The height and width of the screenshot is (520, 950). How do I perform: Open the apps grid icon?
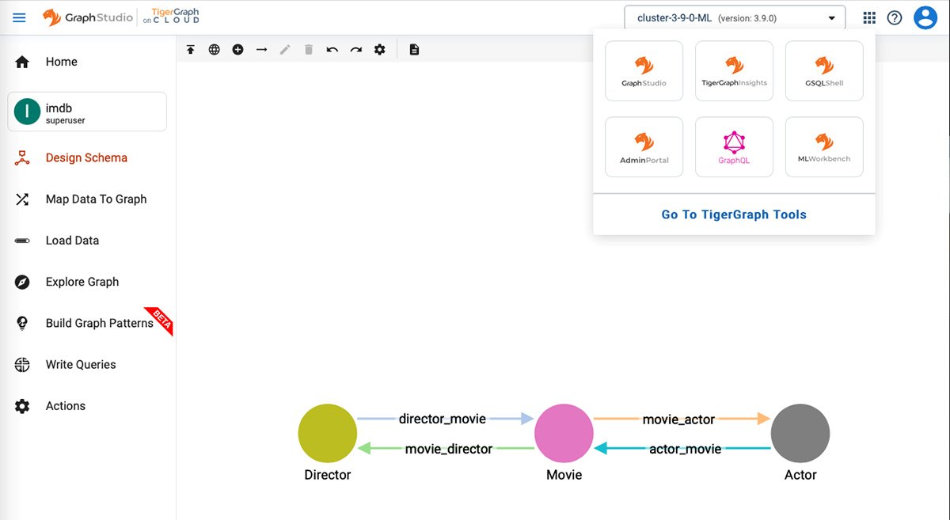coord(868,17)
